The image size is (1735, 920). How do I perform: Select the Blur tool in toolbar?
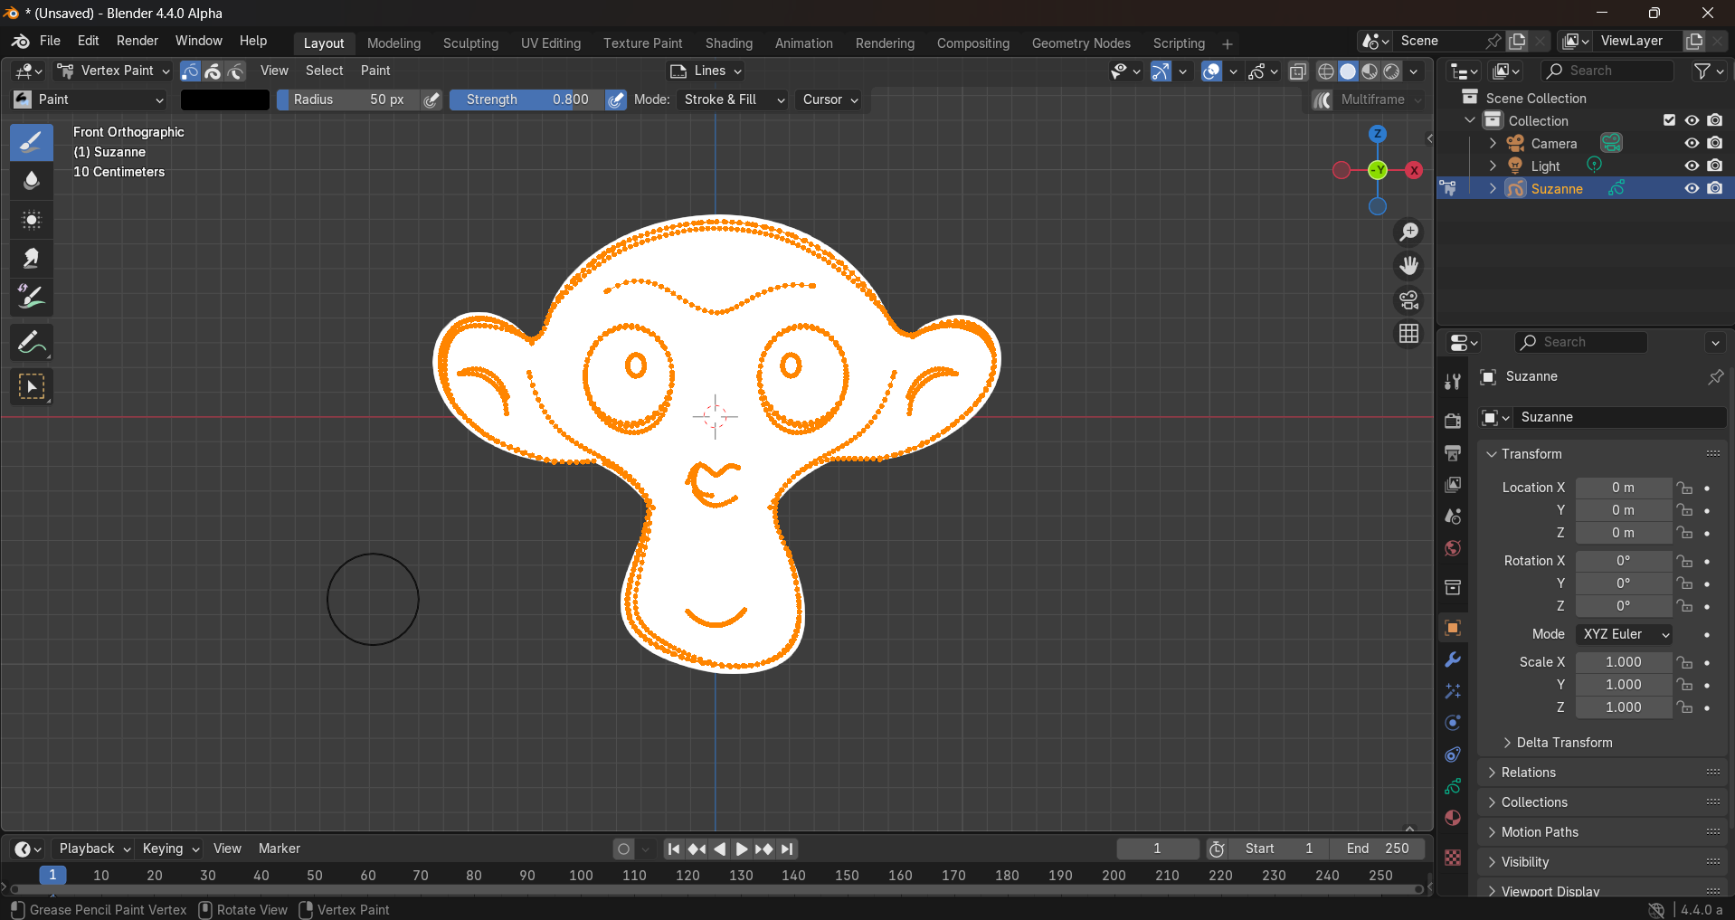point(32,181)
